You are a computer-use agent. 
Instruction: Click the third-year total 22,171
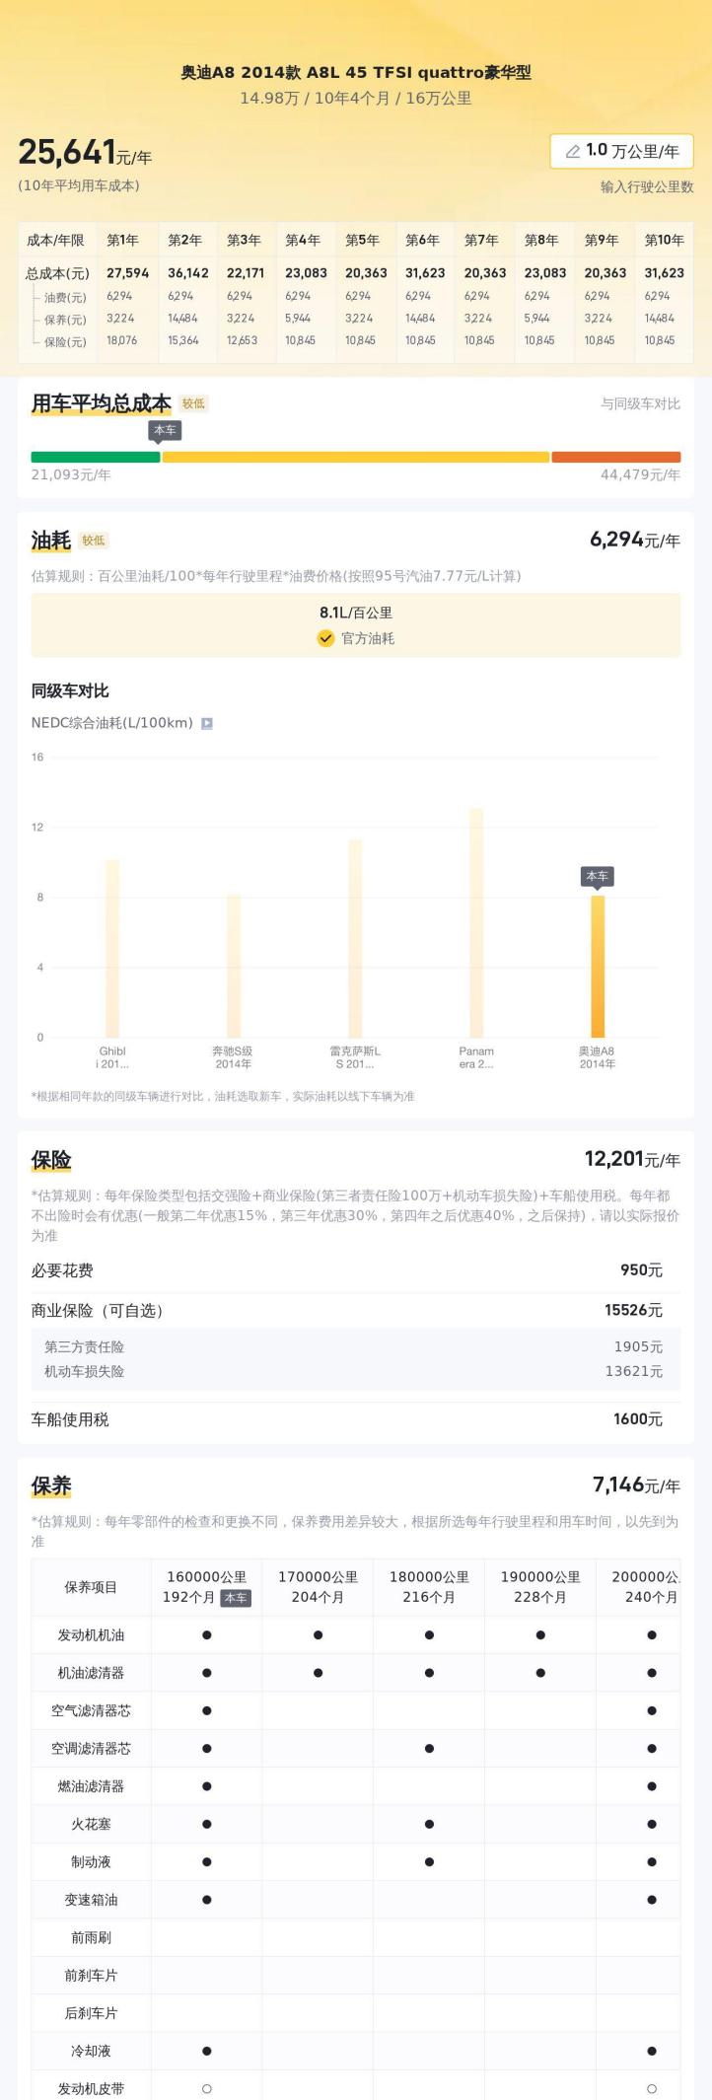[246, 273]
